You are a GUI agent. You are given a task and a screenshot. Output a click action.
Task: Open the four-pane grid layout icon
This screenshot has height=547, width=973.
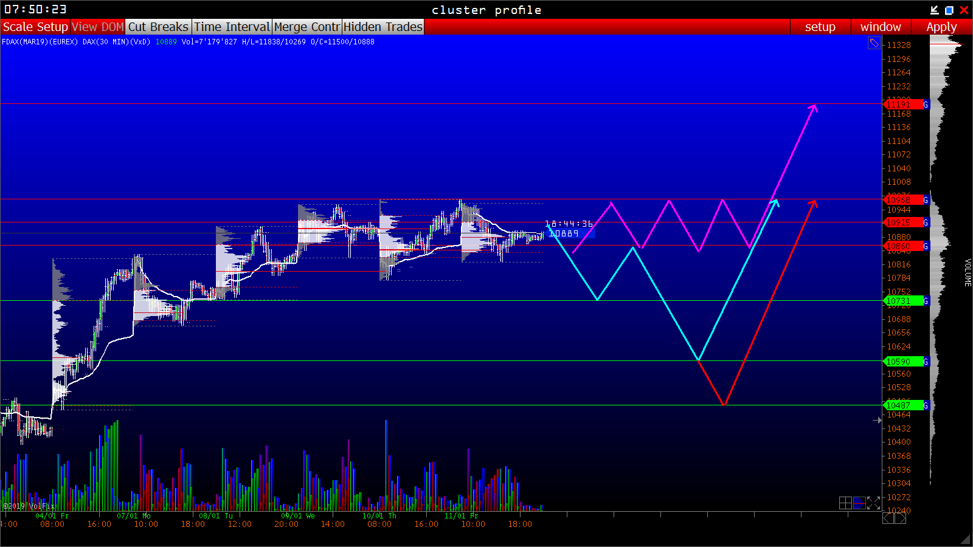coord(845,503)
